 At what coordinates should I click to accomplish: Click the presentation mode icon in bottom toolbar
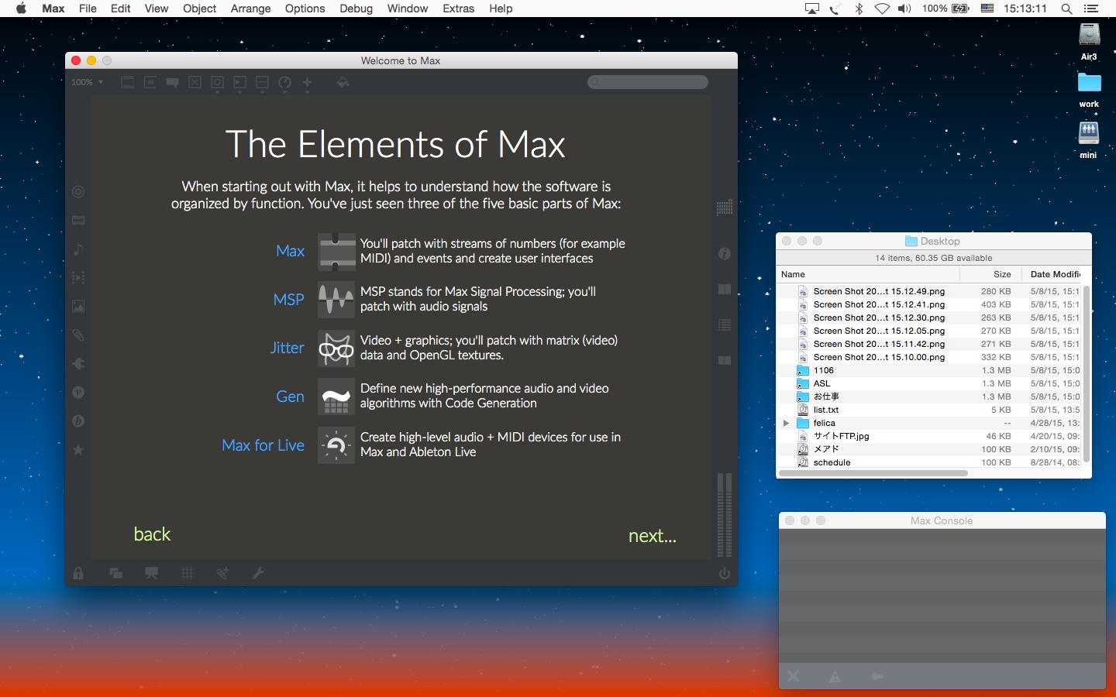coord(151,573)
